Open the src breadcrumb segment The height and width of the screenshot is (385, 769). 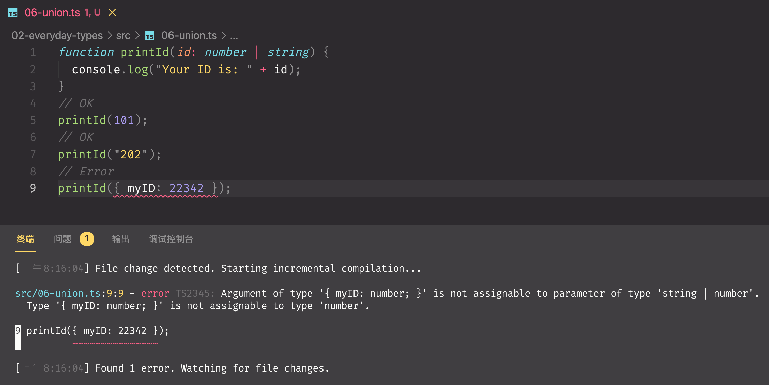(x=123, y=35)
